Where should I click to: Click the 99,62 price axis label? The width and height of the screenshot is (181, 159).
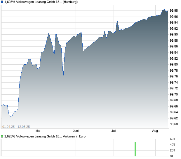coord(174,118)
